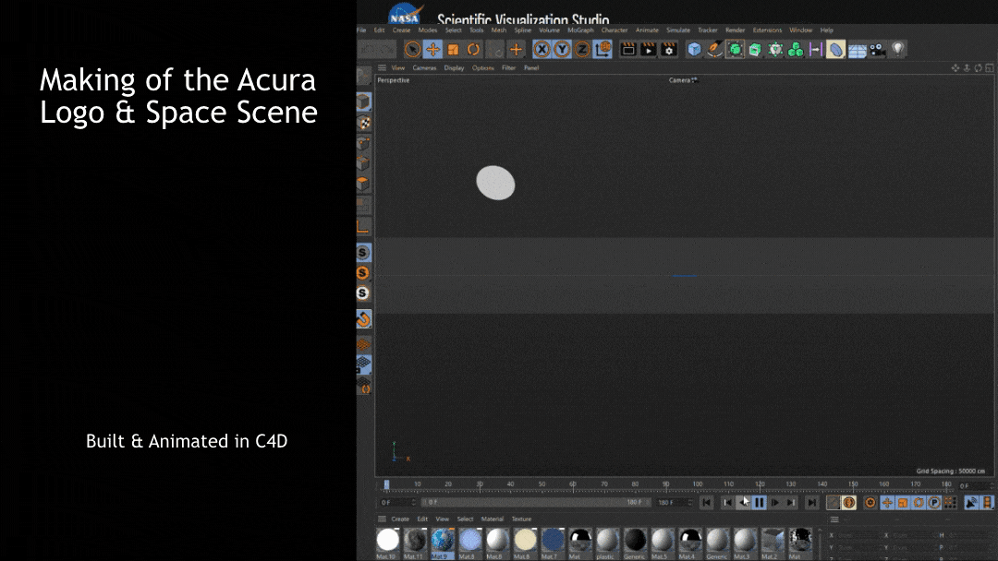Click the preview range slider bar
The height and width of the screenshot is (561, 998).
click(535, 502)
